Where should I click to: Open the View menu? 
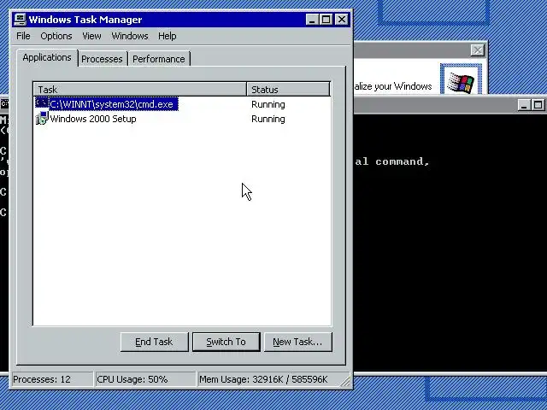coord(91,36)
